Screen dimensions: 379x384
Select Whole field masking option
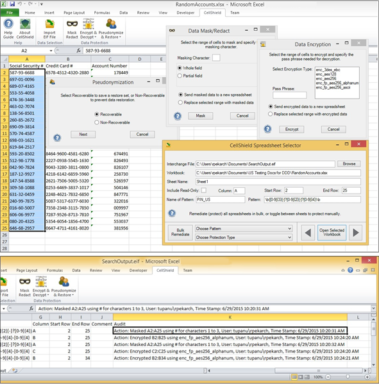[180, 68]
